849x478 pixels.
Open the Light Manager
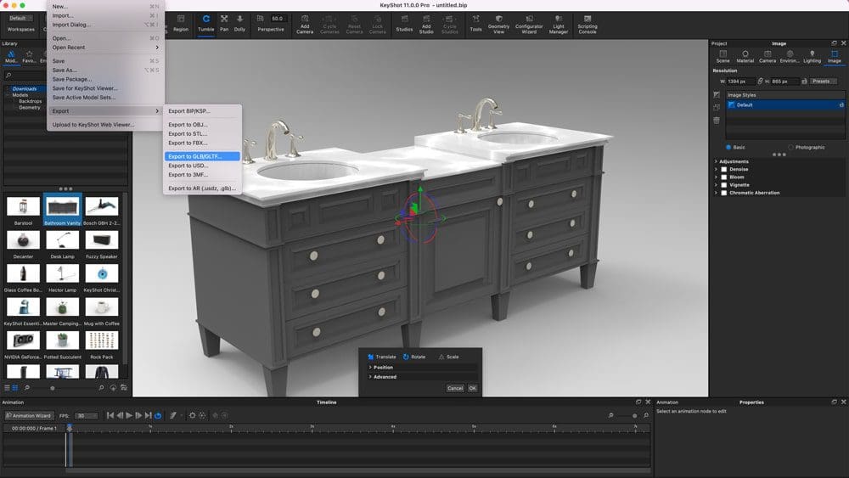(559, 25)
